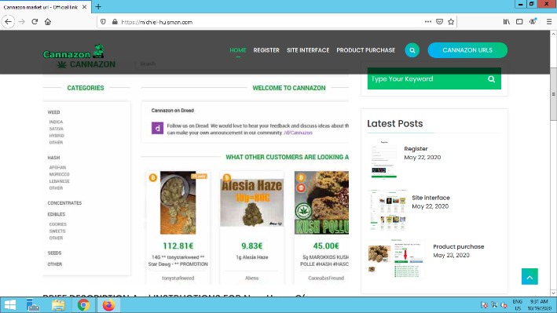Toggle Firefox sidebar view icon
Image resolution: width=557 pixels, height=313 pixels.
[x=519, y=22]
